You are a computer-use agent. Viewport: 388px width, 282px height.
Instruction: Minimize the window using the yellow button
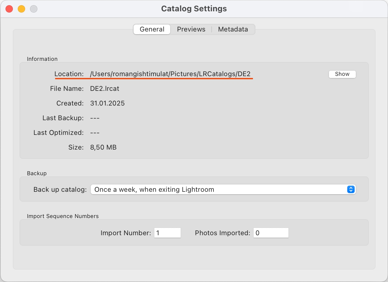pyautogui.click(x=21, y=9)
